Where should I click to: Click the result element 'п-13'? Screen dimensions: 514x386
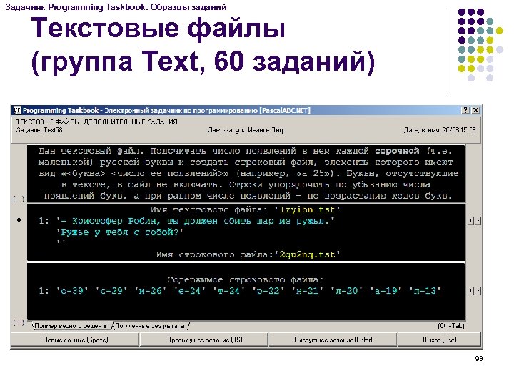pyautogui.click(x=425, y=291)
